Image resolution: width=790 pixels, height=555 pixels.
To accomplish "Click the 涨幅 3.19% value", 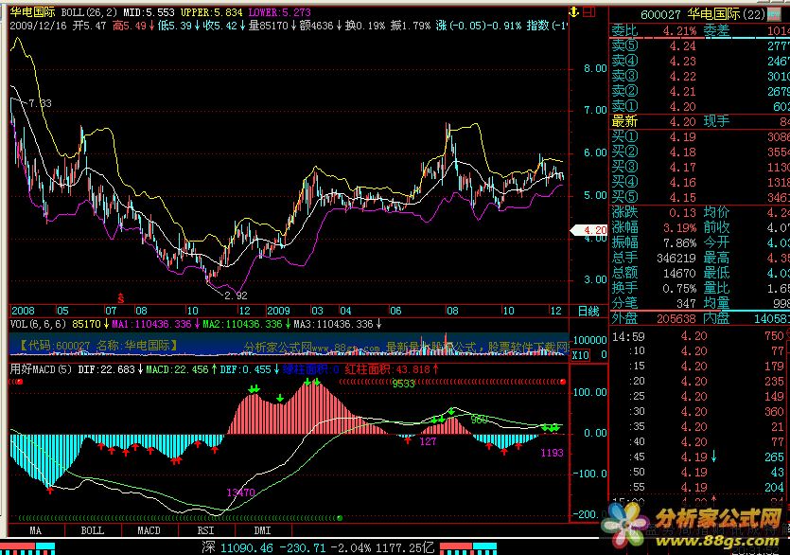I will [679, 227].
